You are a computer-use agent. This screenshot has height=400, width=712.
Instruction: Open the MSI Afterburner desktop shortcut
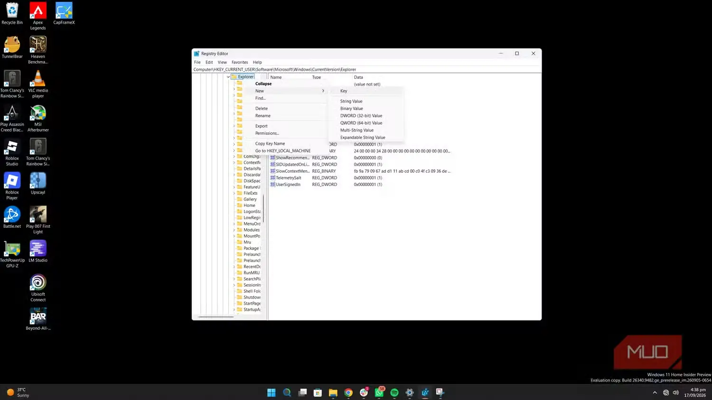click(x=38, y=118)
